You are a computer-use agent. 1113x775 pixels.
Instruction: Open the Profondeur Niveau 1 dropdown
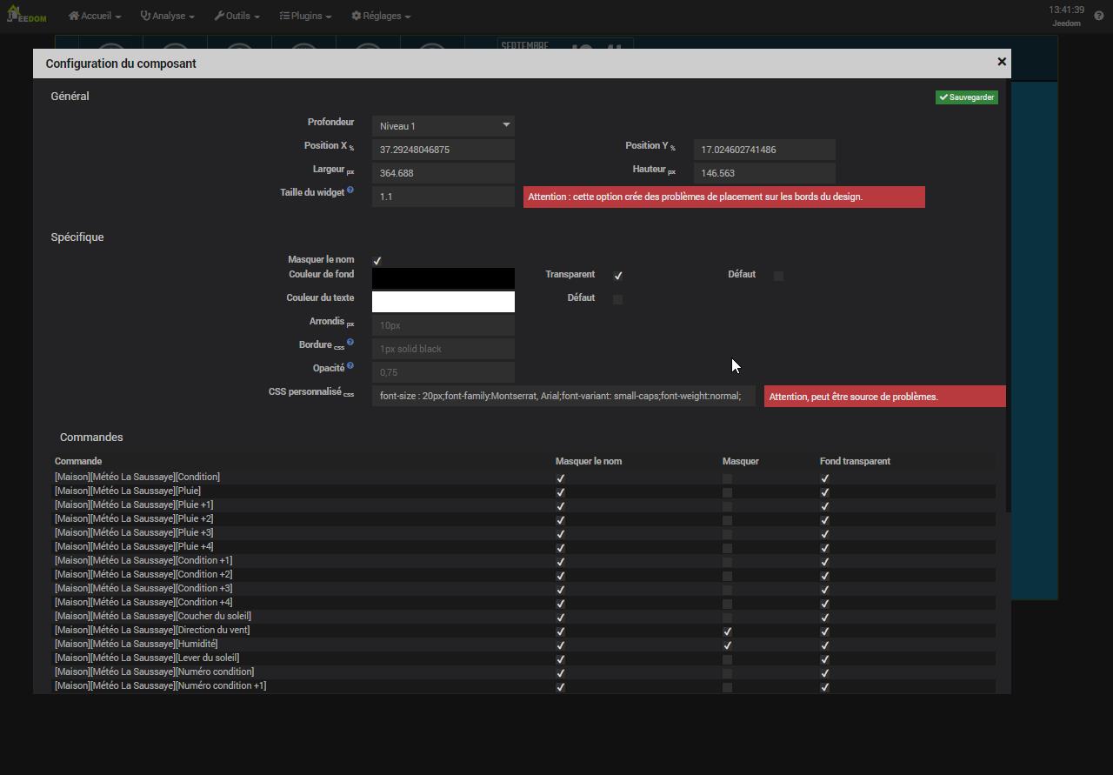[443, 126]
